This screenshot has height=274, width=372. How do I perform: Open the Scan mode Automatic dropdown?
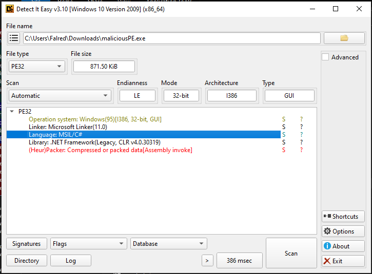tap(60, 96)
